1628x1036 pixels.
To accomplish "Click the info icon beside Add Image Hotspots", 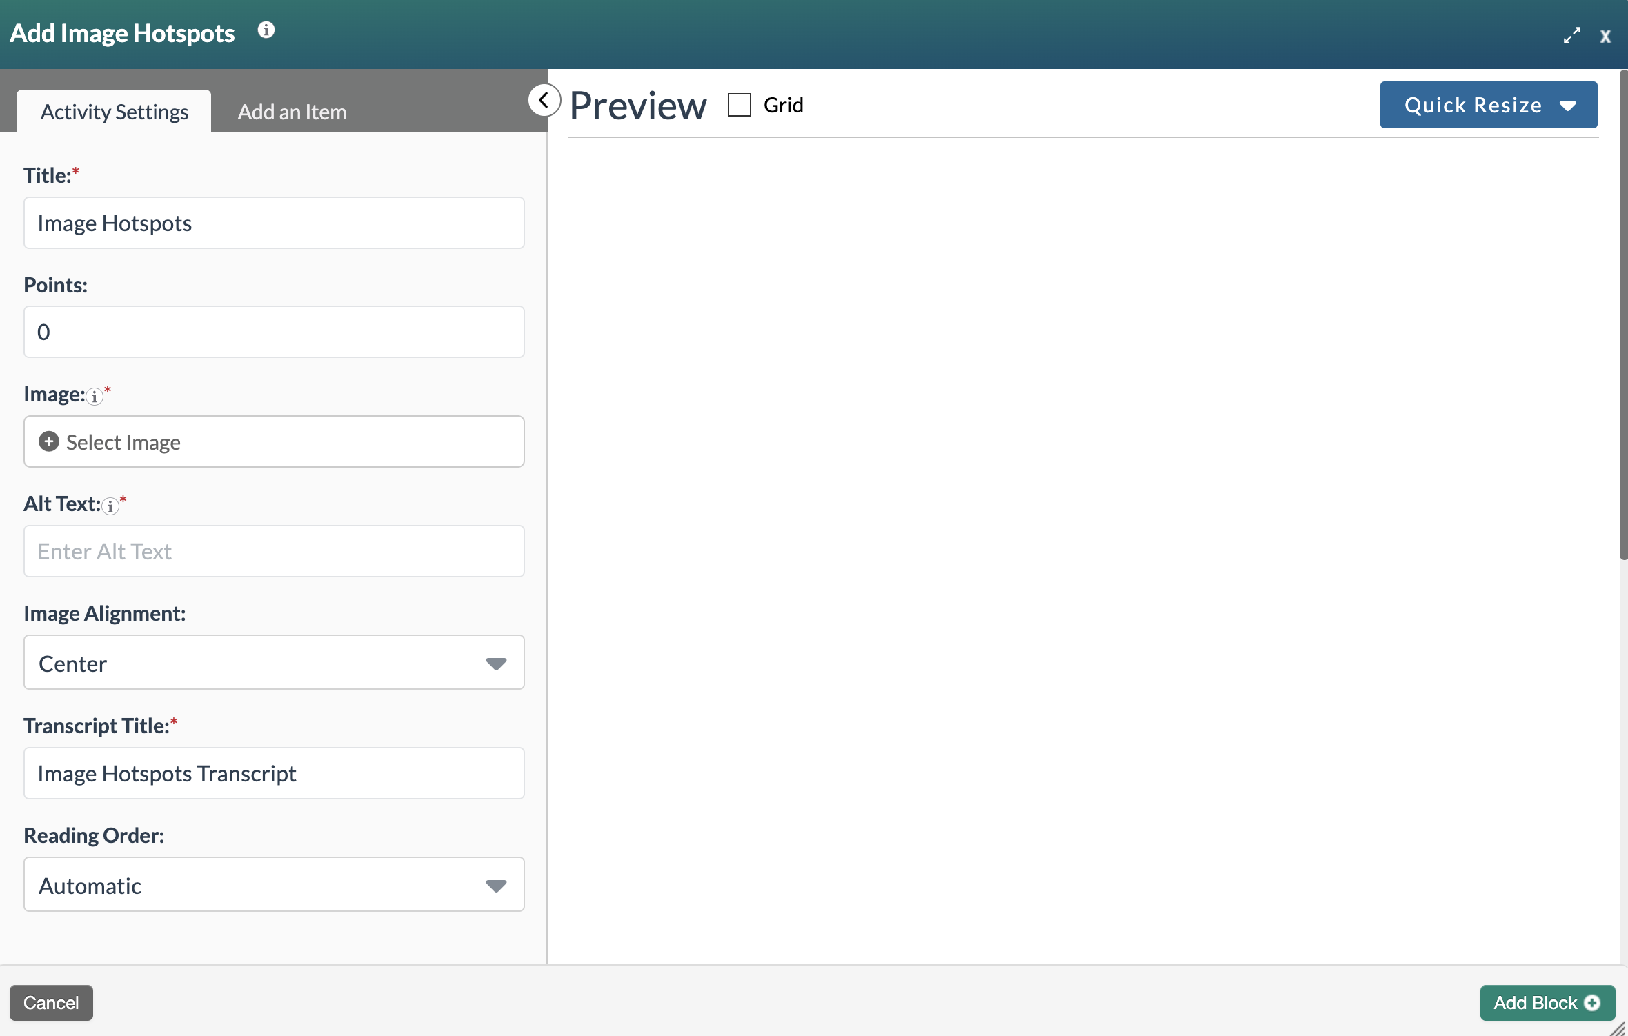I will pos(266,30).
